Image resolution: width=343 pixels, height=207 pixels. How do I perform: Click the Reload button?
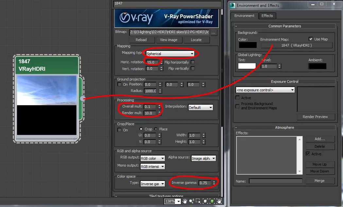(141, 40)
